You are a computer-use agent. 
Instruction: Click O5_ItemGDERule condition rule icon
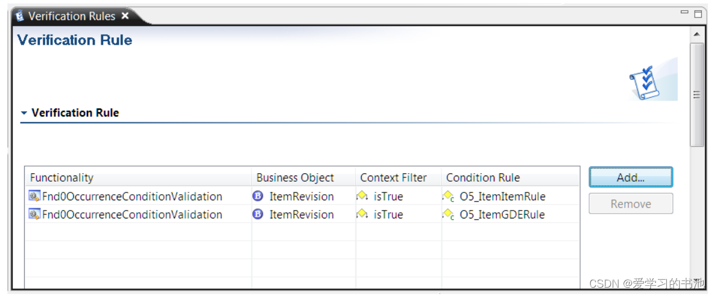[x=448, y=214]
